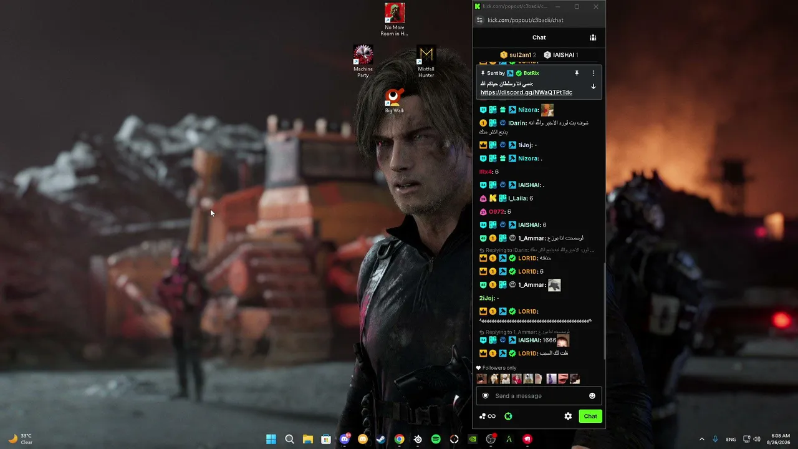Image resolution: width=798 pixels, height=449 pixels.
Task: Open the emoji picker in message box
Action: click(x=592, y=396)
